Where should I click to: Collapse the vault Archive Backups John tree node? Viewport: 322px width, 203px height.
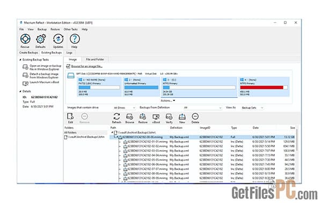[112, 132]
